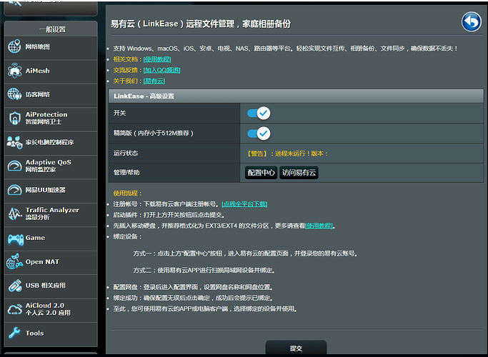Go to Adaptive QoS menu item
The image size is (488, 357).
coord(49,166)
